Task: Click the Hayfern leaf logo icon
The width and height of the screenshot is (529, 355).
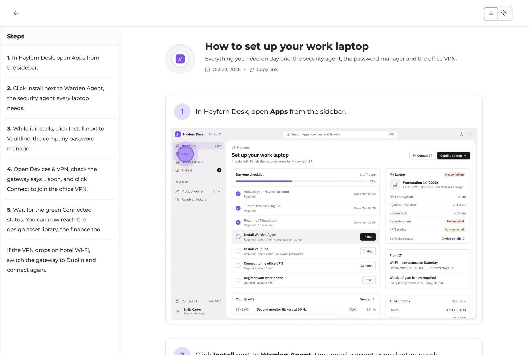Action: coord(180,59)
